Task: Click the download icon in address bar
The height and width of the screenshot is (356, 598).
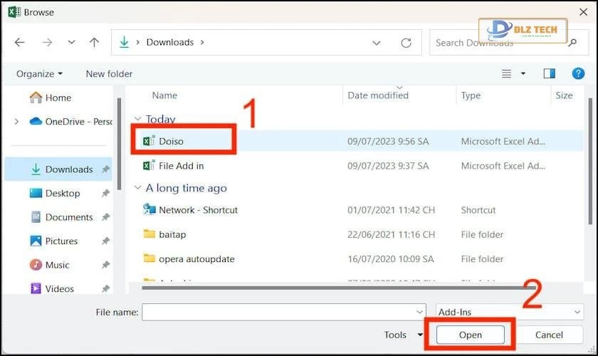Action: click(x=124, y=42)
